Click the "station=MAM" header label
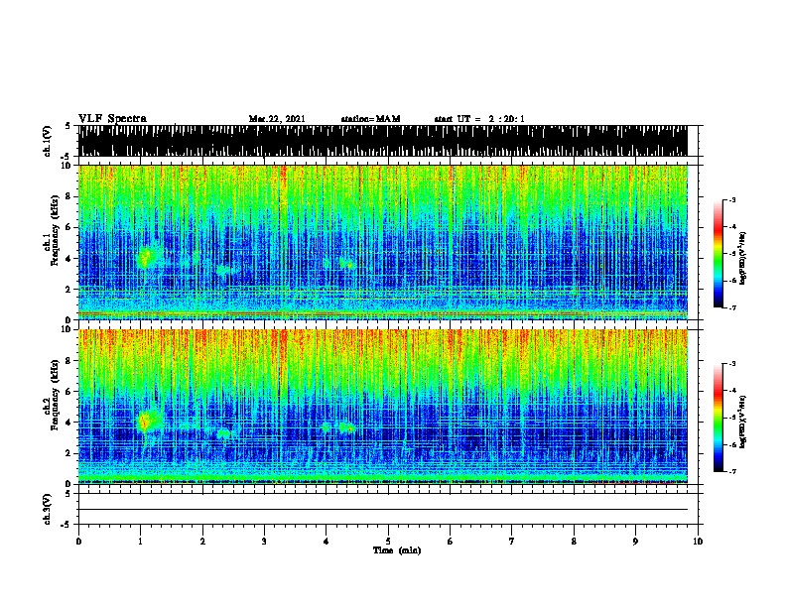The width and height of the screenshot is (786, 607). coord(370,119)
